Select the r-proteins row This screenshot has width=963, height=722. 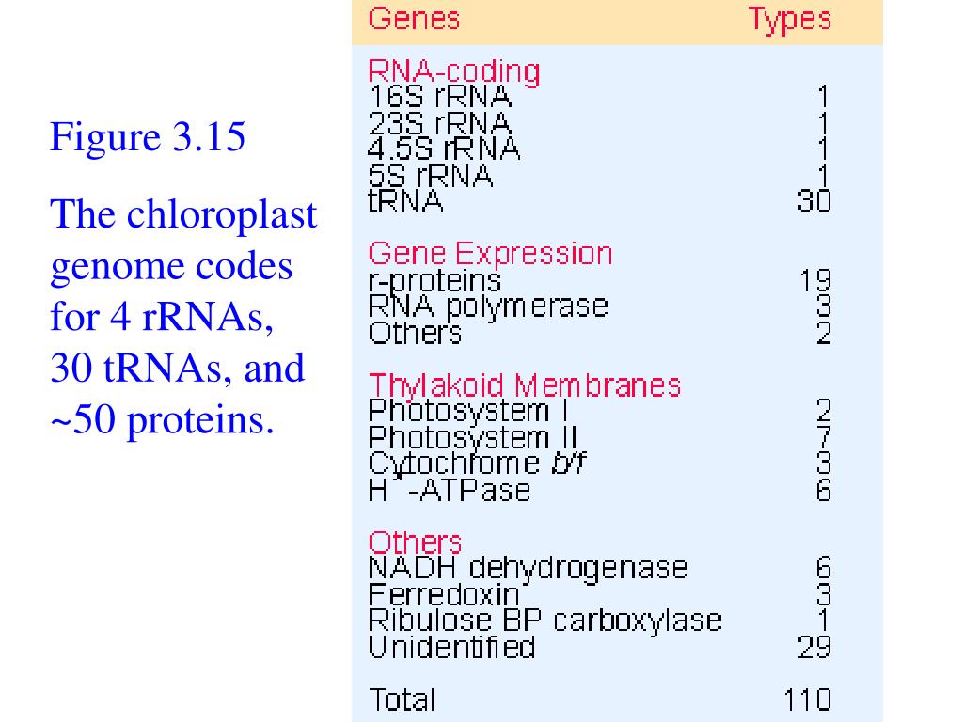[599, 280]
